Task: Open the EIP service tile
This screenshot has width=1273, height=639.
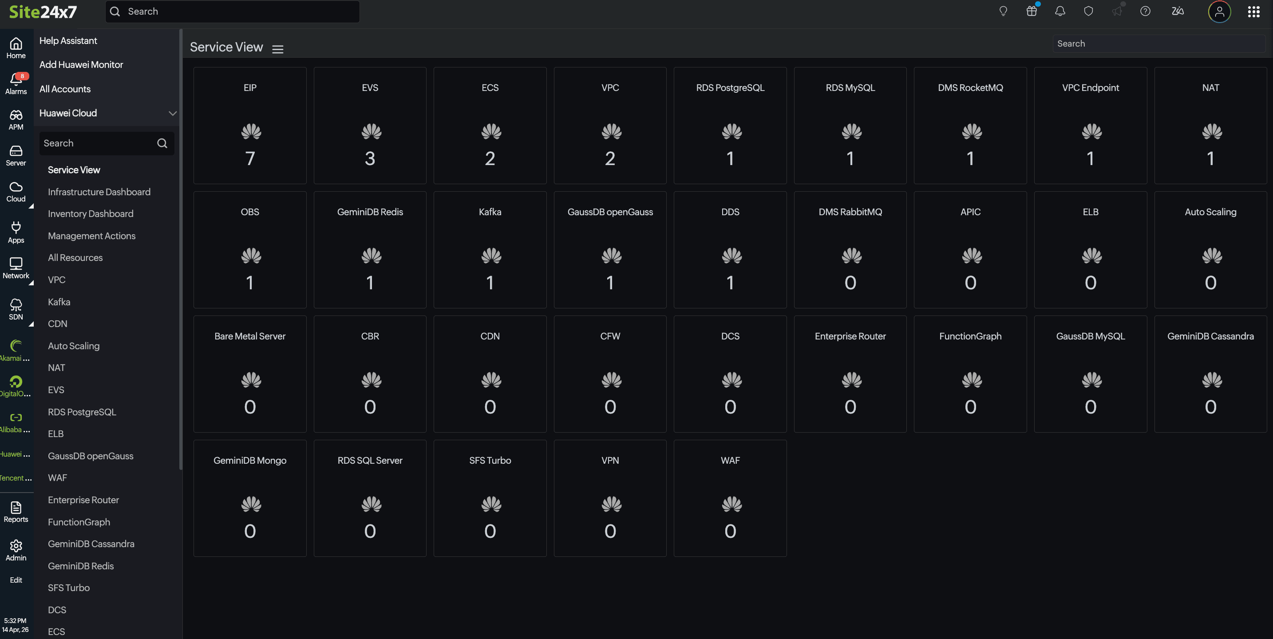Action: (x=249, y=126)
